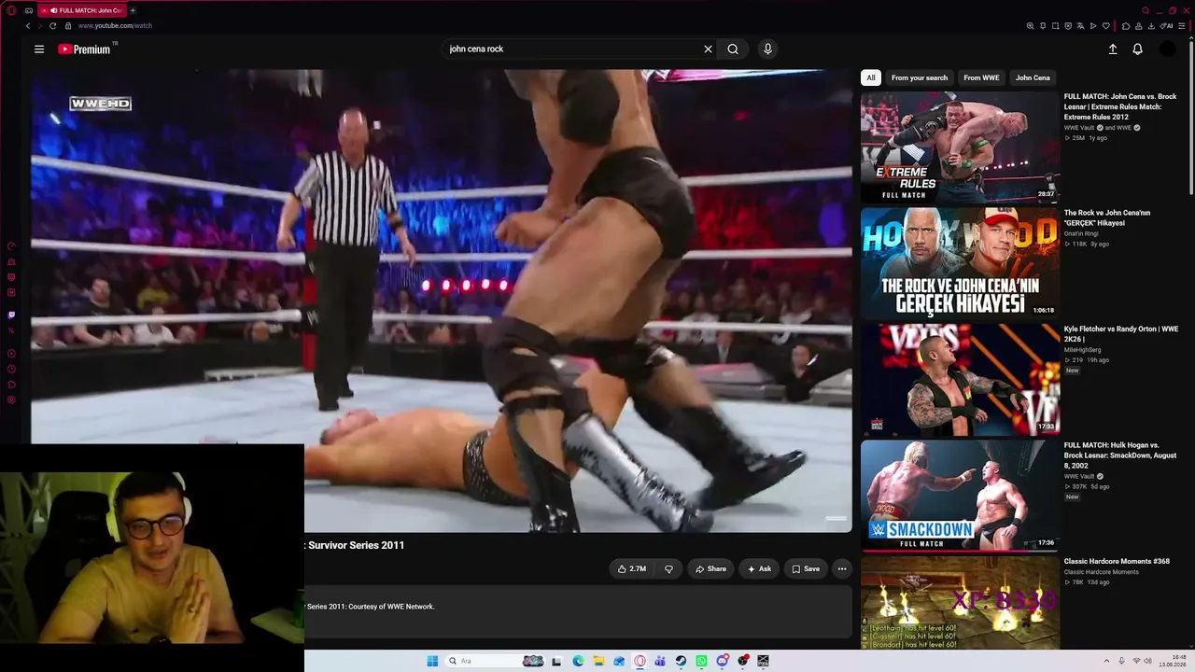Select the From WWE chip

pos(981,77)
